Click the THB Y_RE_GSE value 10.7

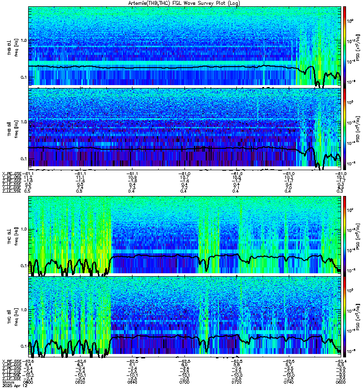[x=184, y=177]
